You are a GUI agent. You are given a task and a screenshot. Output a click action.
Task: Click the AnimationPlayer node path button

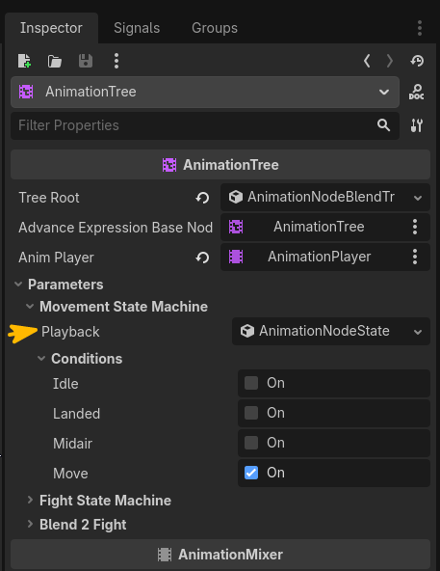tap(314, 258)
